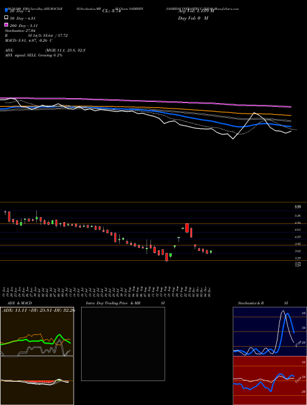This screenshot has height=405, width=307.
Task: Click the 'SI 14/3: 33.64 / 57.72' reading
Action: [x=48, y=36]
